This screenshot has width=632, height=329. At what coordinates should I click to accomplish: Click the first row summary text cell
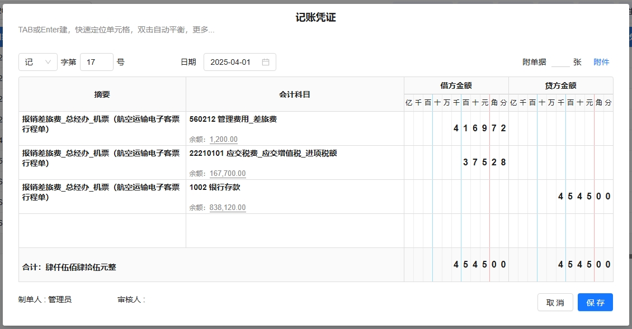click(102, 123)
